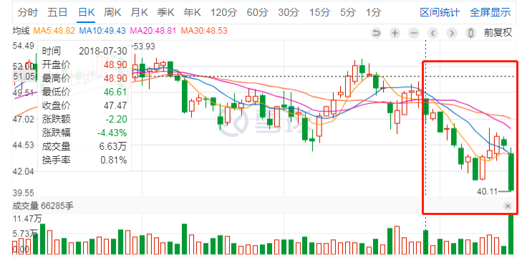Screen dimensions: 522x258
Task: Click the MA30:48.53 legend label
Action: [204, 31]
